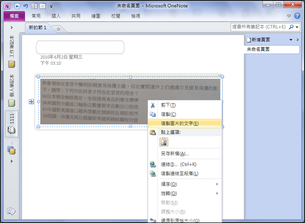
Task: Open the 1111 notebook
Action: (x=11, y=124)
